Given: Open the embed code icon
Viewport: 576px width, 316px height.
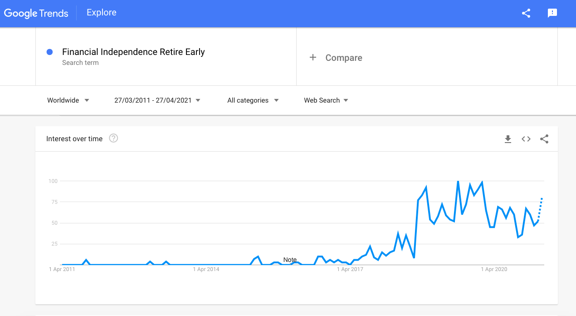Looking at the screenshot, I should click(526, 139).
